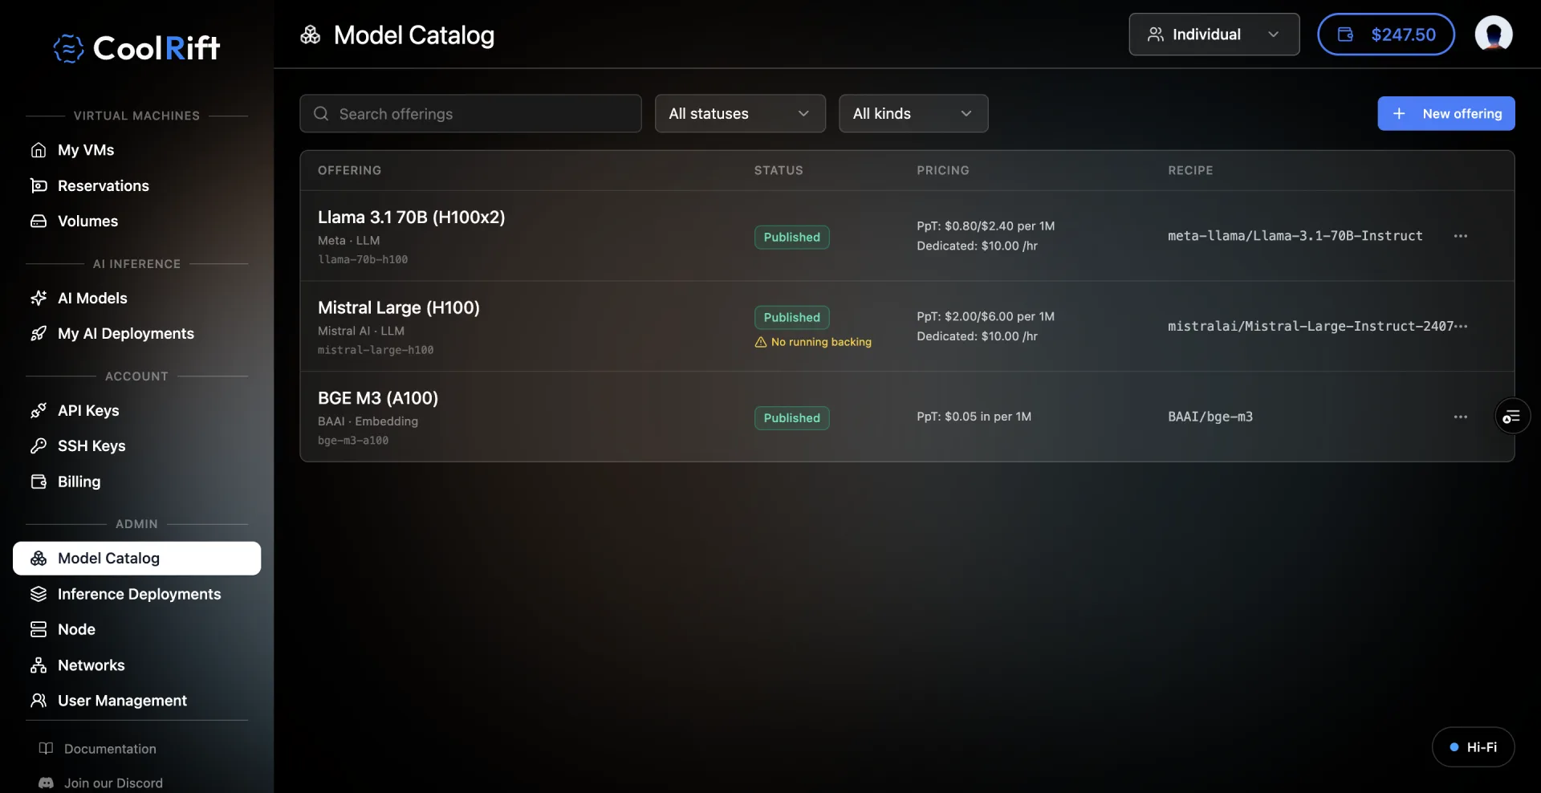The image size is (1541, 793).
Task: Click recipe meta-llama/Llama-3.1-70B-Instruct
Action: click(x=1295, y=236)
